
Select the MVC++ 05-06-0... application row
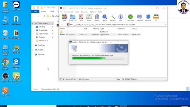click(x=100, y=34)
